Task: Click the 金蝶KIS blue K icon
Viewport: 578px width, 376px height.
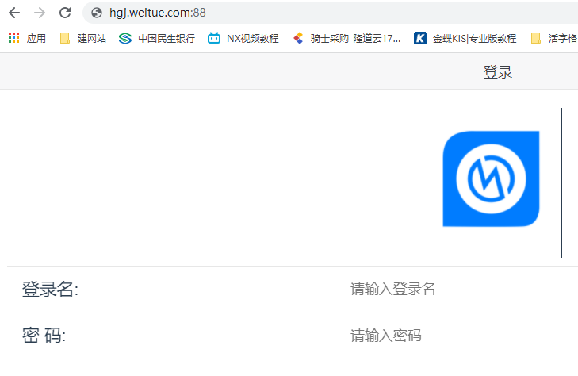Action: click(x=420, y=38)
